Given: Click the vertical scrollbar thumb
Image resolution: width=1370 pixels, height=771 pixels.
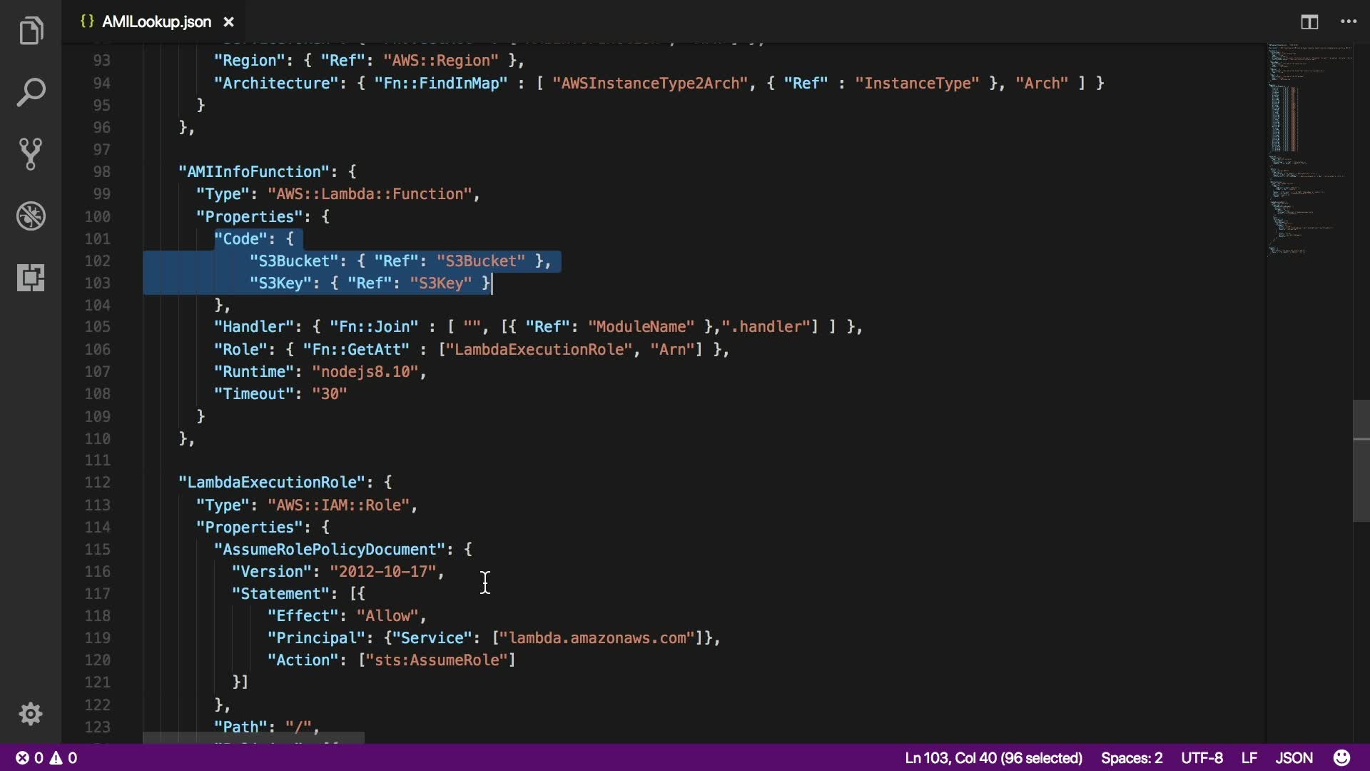Looking at the screenshot, I should (1361, 460).
